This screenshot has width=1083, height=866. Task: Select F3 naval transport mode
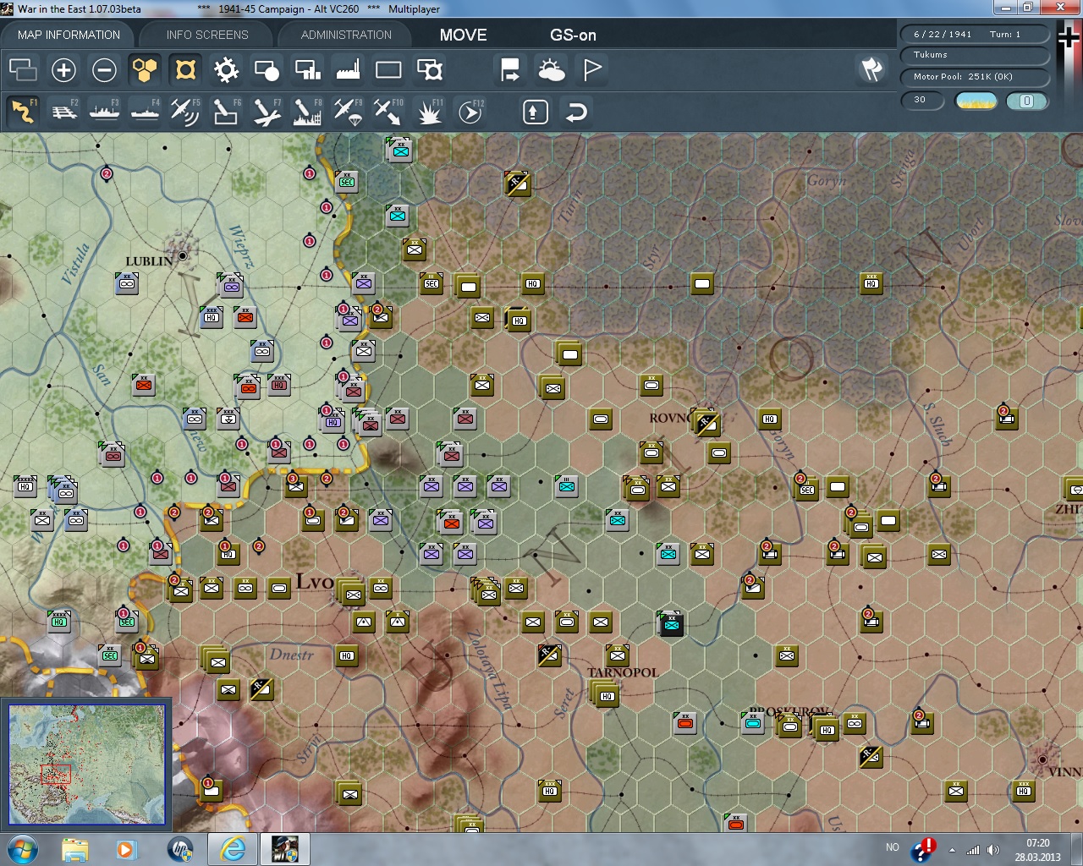click(104, 111)
